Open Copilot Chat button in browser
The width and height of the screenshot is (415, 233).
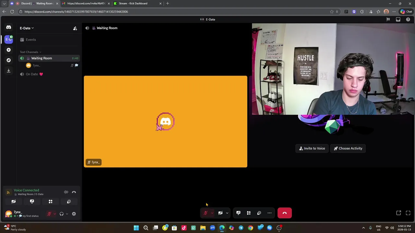point(406,12)
